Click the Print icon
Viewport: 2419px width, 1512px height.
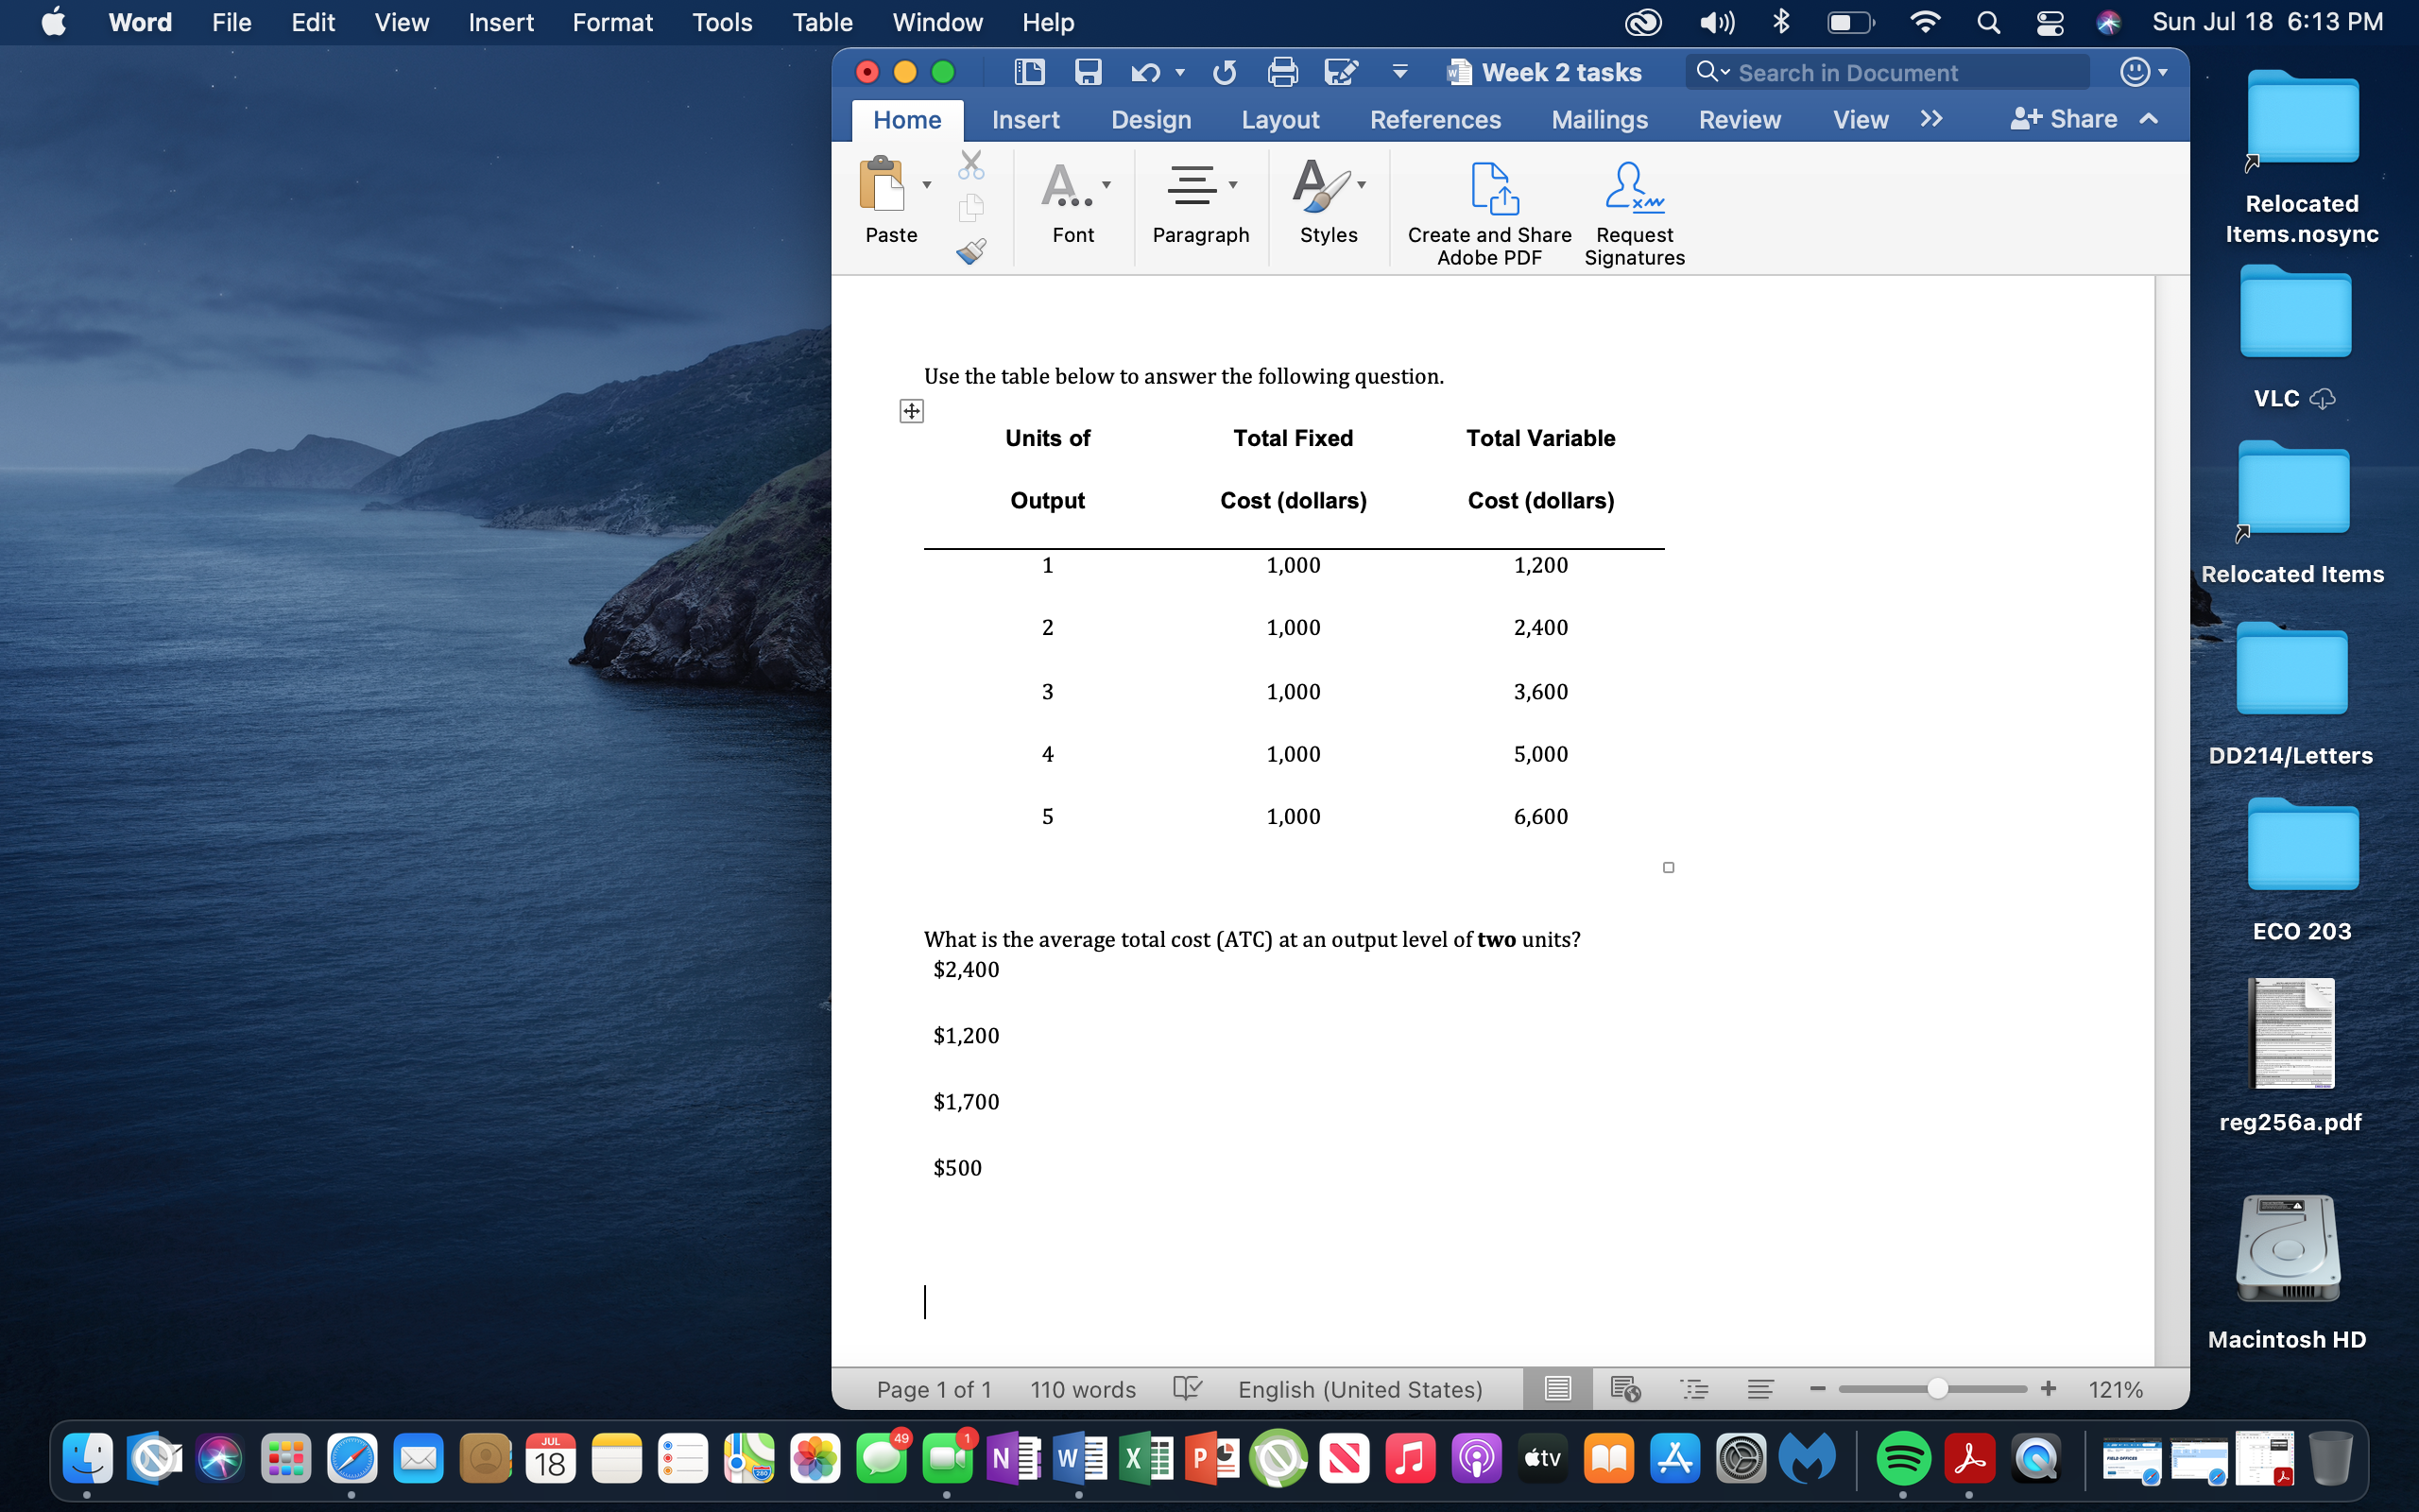point(1283,72)
